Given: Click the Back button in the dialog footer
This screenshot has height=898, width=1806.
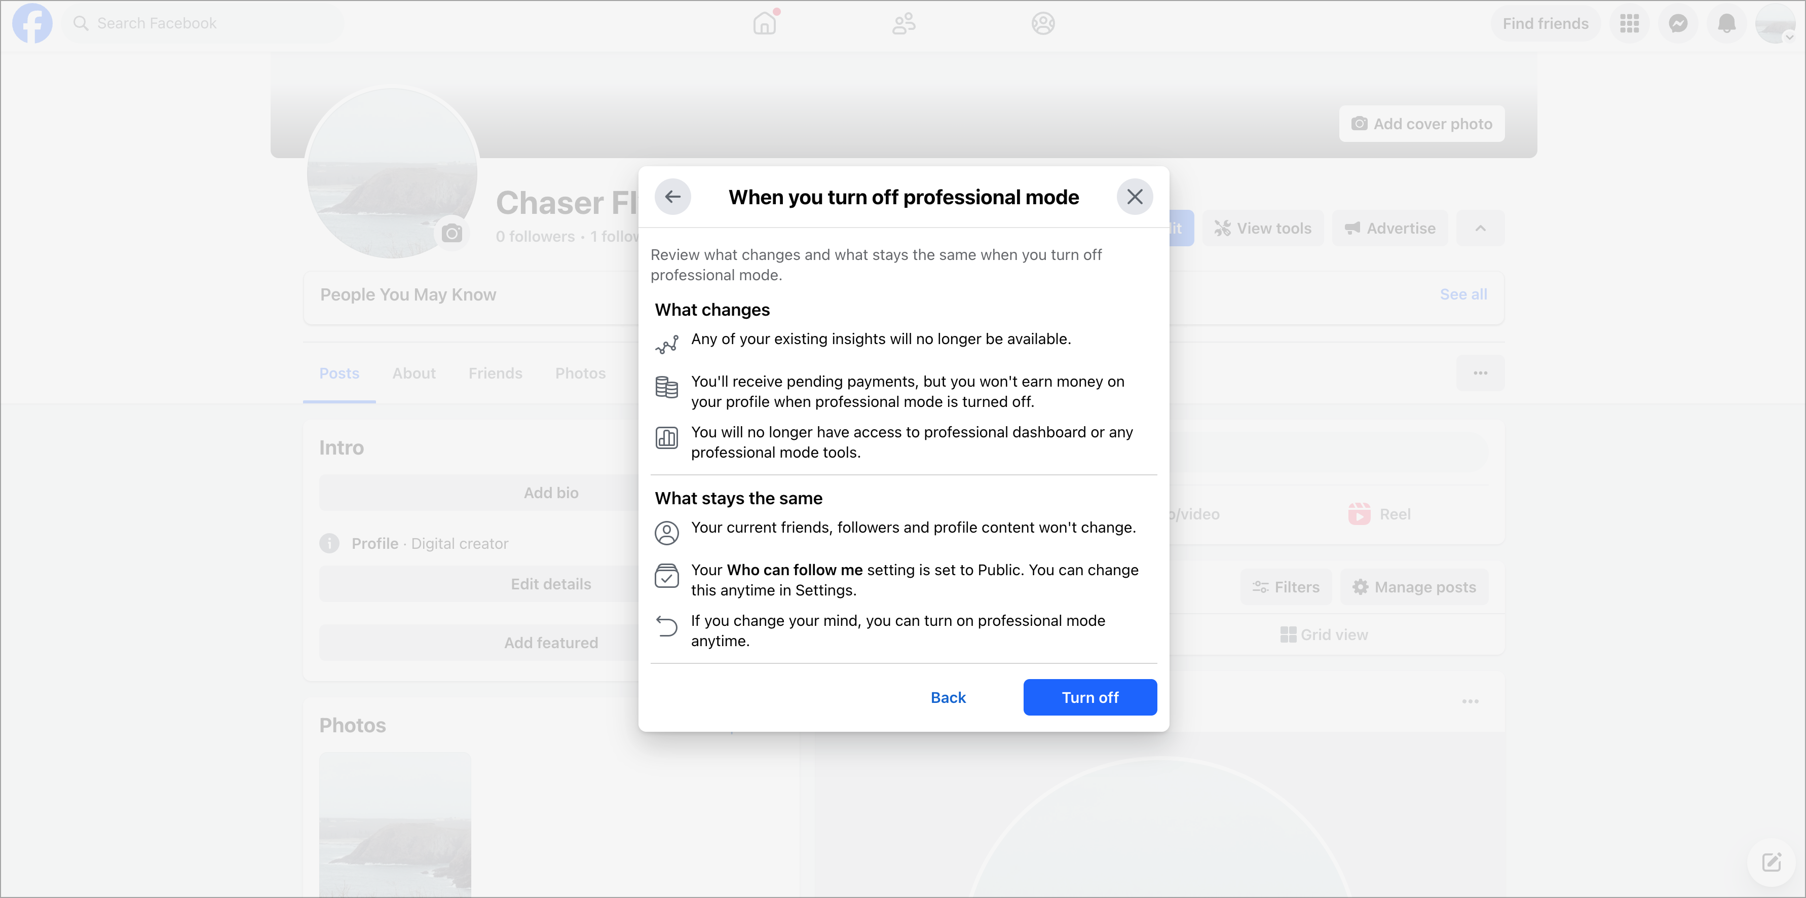Looking at the screenshot, I should tap(948, 697).
